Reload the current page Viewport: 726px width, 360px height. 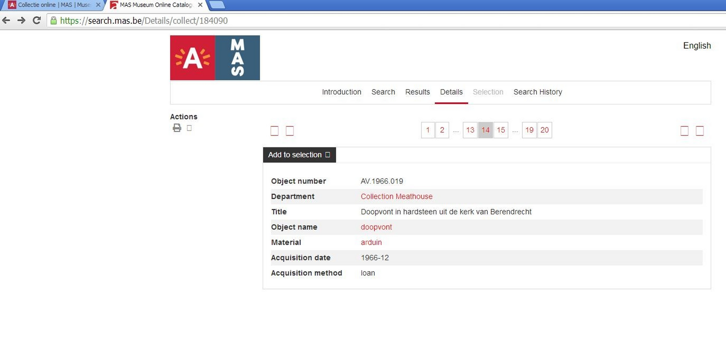point(37,20)
